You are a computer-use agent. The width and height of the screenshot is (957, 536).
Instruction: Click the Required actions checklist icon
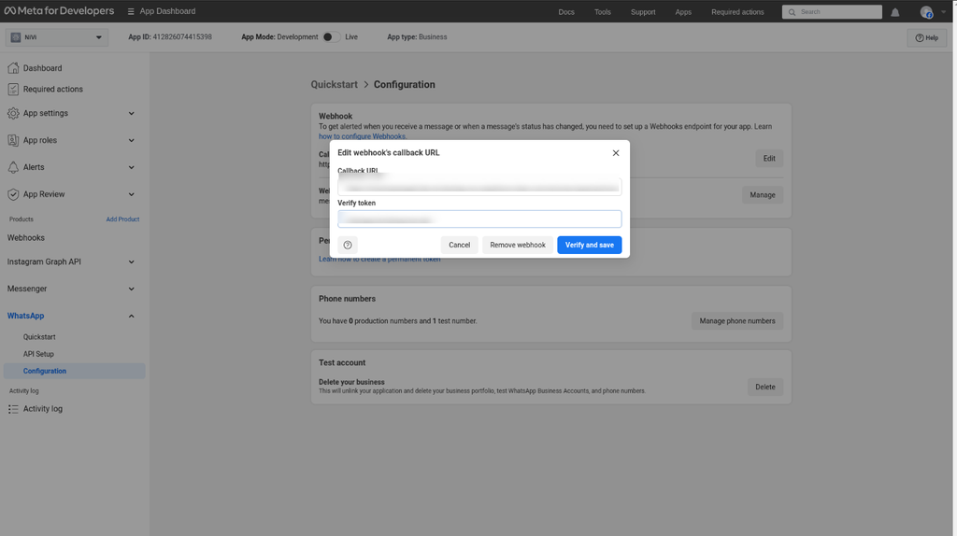[x=13, y=89]
